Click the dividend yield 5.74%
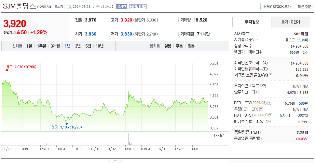This screenshot has height=163, width=315. (x=303, y=122)
